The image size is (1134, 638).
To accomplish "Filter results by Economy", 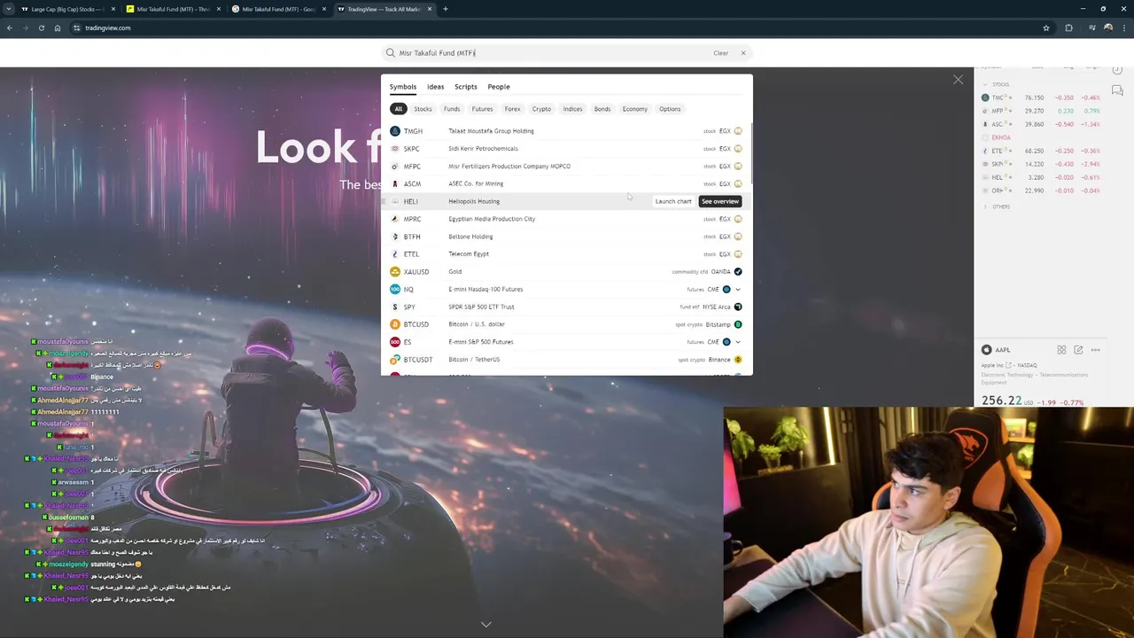I will 634,109.
